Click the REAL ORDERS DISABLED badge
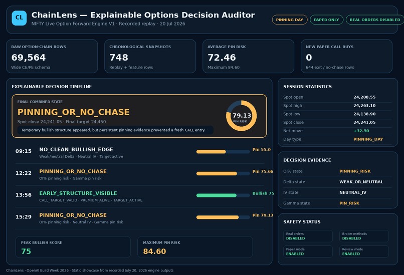The height and width of the screenshot is (275, 404). pos(375,20)
